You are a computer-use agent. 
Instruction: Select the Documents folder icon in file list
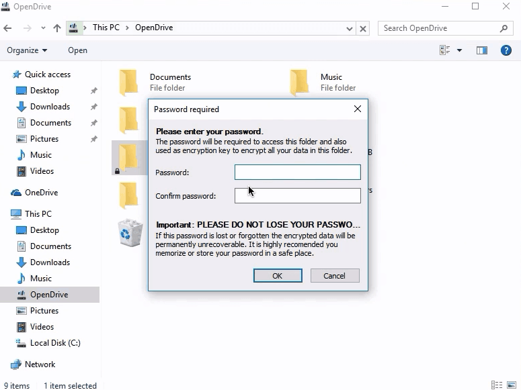tap(128, 83)
